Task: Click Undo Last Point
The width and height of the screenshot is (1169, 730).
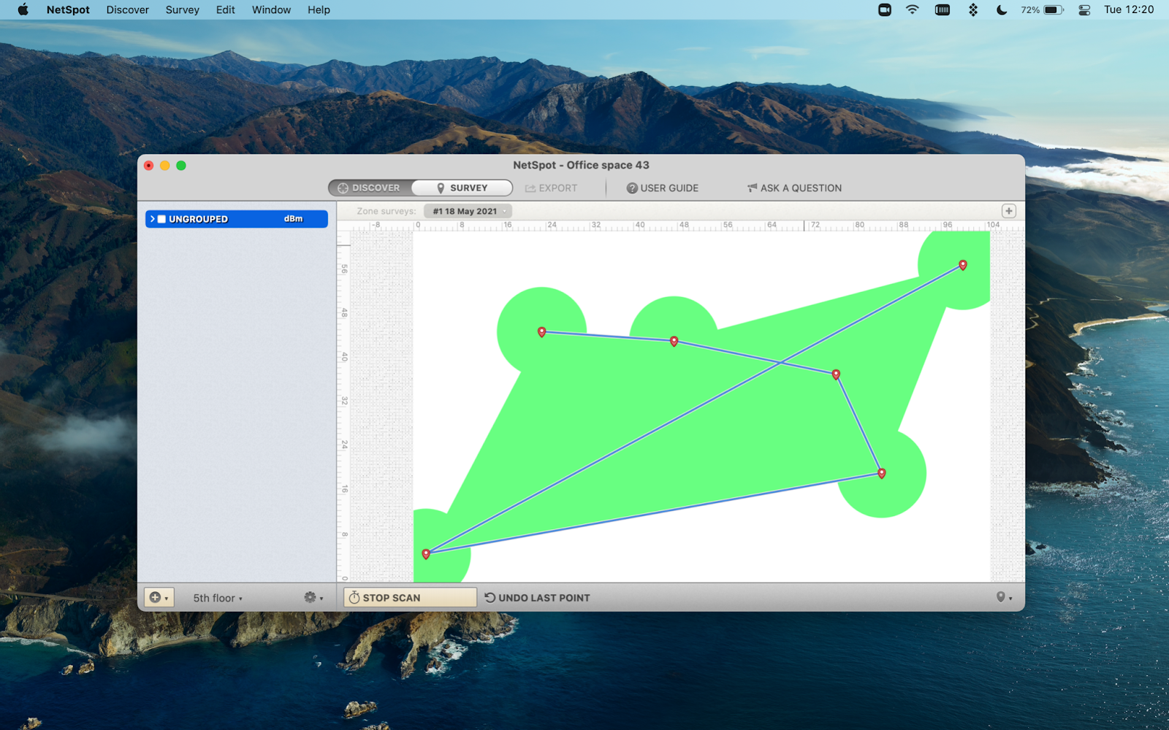Action: [x=537, y=598]
